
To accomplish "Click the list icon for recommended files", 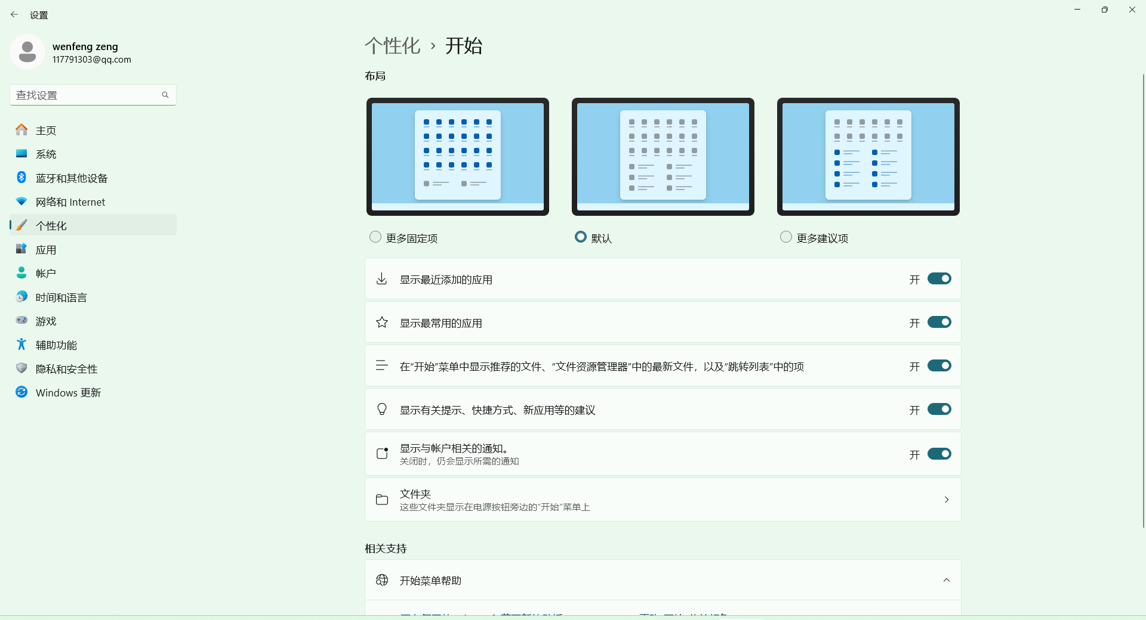I will (x=382, y=366).
